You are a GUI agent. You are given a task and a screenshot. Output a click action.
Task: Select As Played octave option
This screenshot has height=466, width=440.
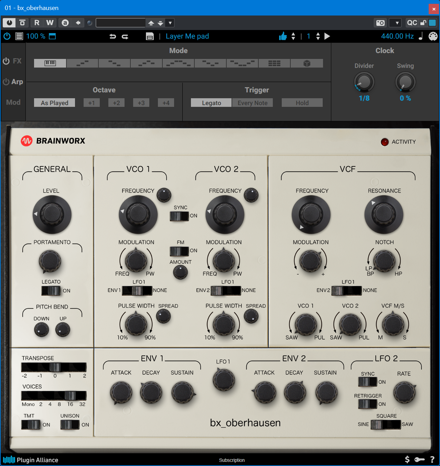coord(54,103)
